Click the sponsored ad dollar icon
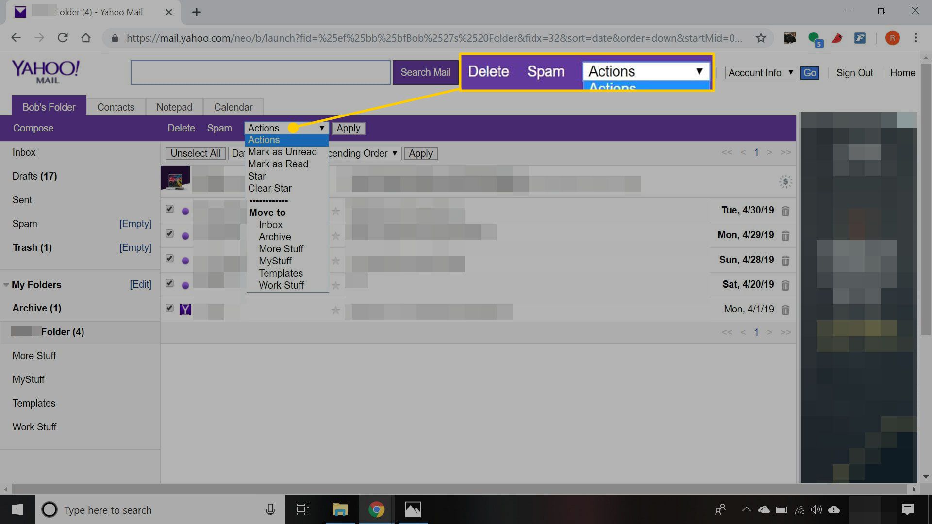The height and width of the screenshot is (524, 932). [x=785, y=182]
